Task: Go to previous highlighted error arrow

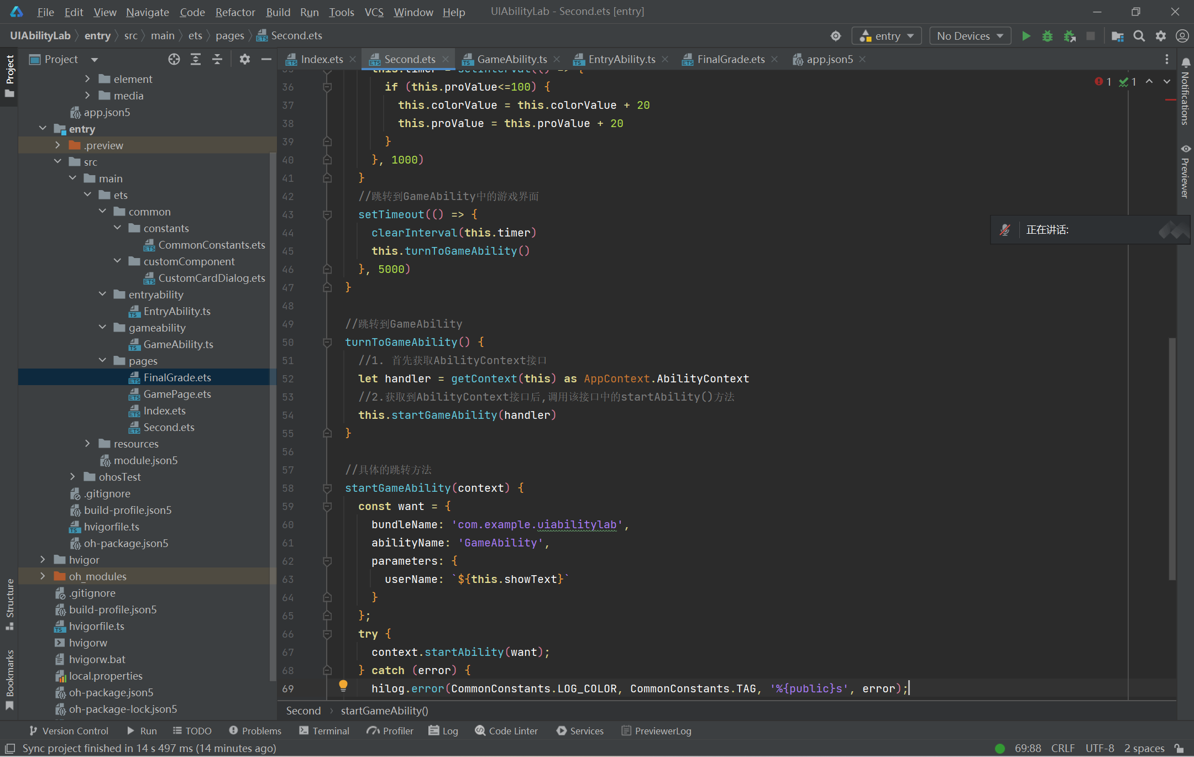Action: click(1150, 81)
